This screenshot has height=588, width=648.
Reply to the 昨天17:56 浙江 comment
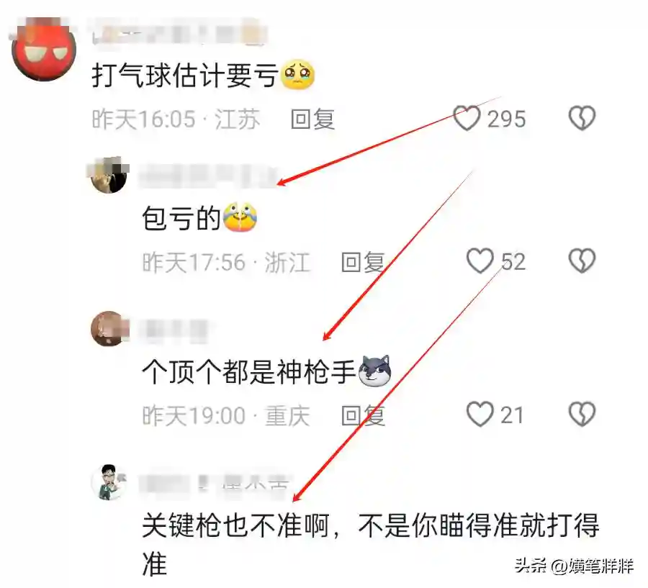(363, 262)
